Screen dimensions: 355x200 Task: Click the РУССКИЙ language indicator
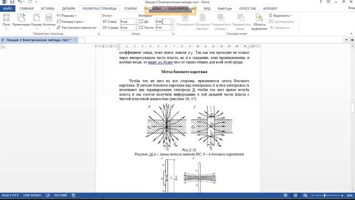pos(60,195)
